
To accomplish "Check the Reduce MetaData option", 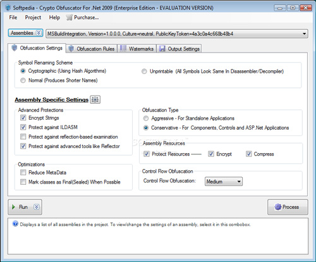I will tap(23, 173).
